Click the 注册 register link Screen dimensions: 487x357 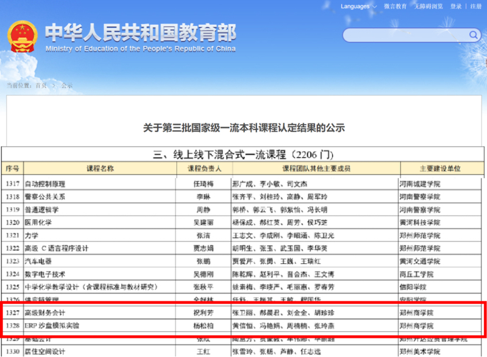(x=475, y=7)
